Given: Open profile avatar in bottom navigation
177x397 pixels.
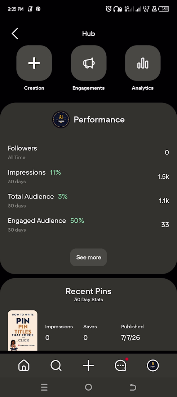Looking at the screenshot, I should (x=153, y=366).
